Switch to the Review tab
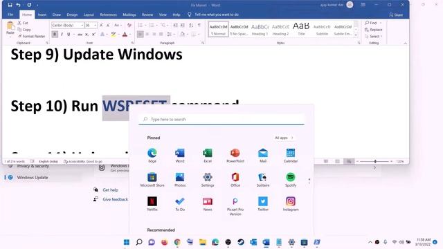The height and width of the screenshot is (249, 443). [147, 15]
